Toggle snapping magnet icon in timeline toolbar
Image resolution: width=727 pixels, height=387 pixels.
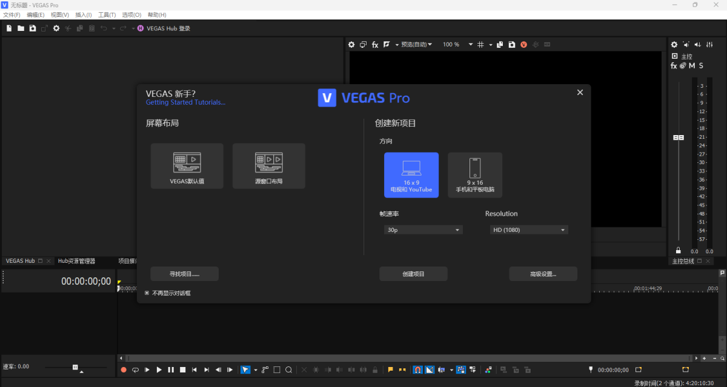[x=417, y=369]
